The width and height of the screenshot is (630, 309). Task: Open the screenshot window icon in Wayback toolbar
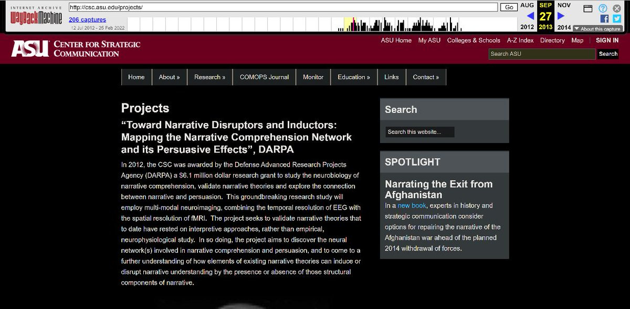coord(588,8)
